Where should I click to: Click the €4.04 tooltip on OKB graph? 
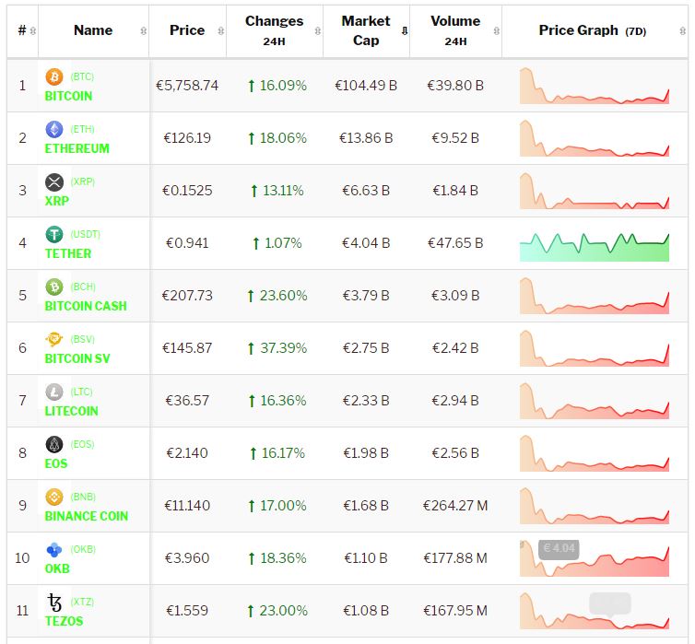coord(558,549)
